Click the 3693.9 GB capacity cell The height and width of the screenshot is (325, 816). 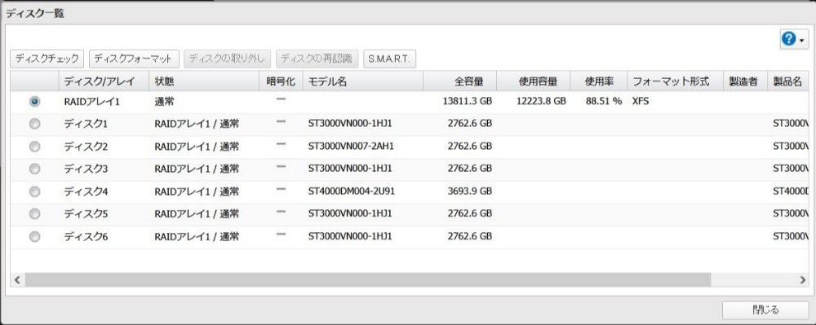click(470, 191)
